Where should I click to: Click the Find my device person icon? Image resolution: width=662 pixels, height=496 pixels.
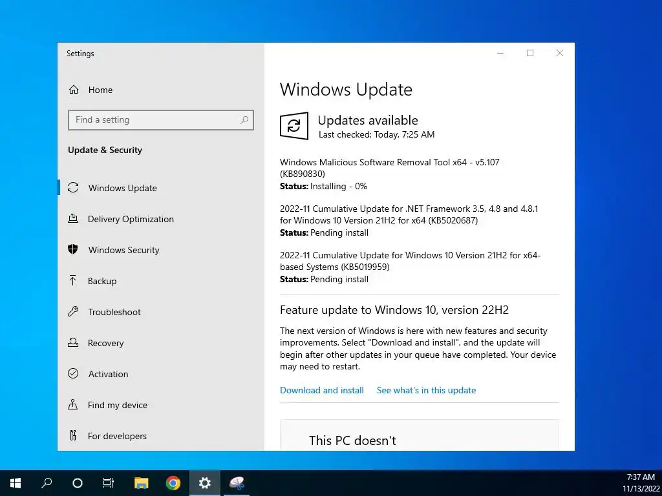72,404
